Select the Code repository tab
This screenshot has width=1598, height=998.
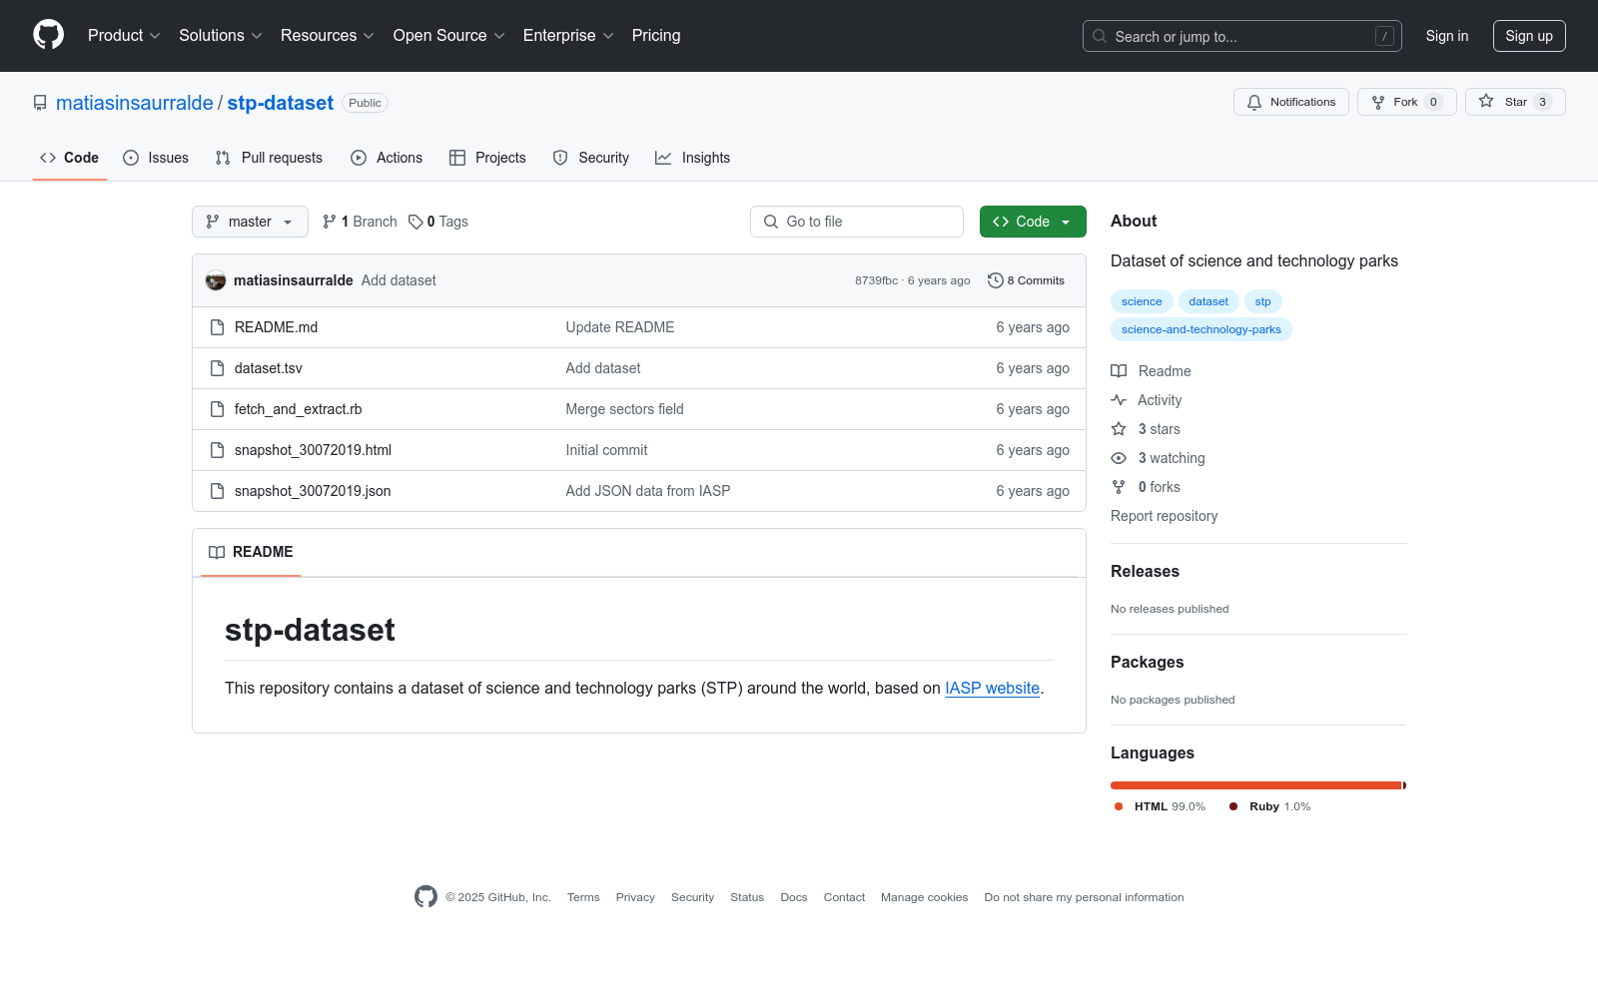[x=70, y=158]
